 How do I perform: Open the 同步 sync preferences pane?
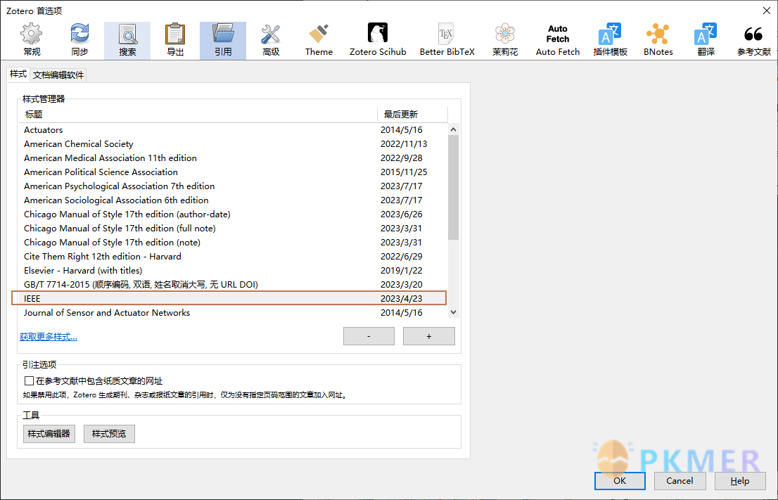coord(79,40)
